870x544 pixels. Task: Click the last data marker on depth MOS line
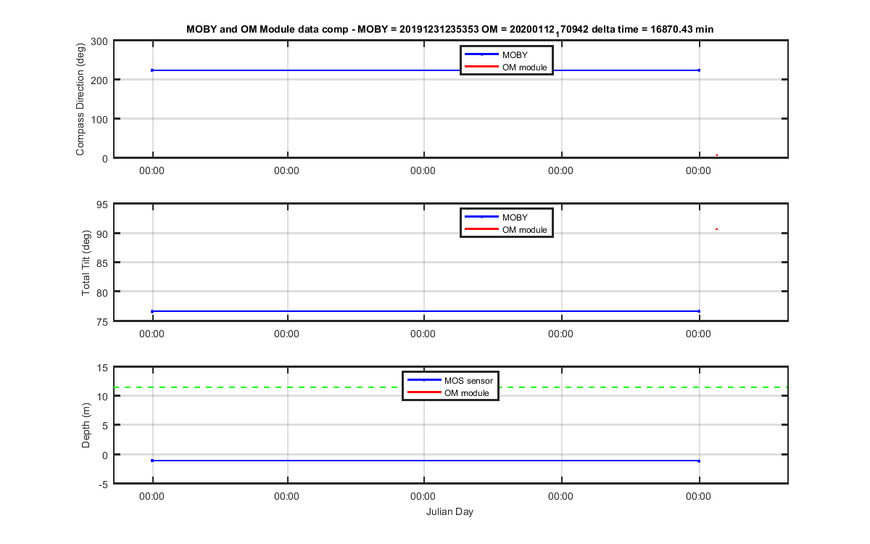click(x=699, y=461)
